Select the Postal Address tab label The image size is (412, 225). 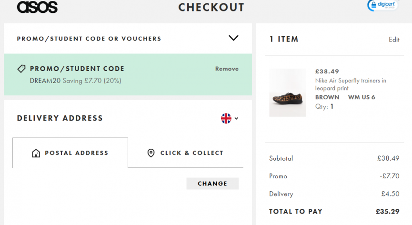click(76, 153)
